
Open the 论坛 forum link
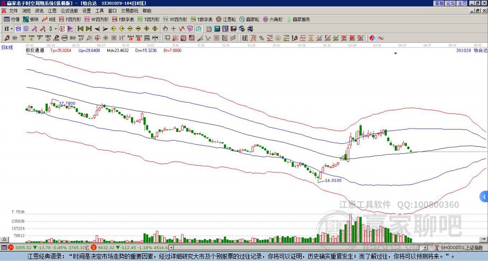click(x=450, y=3)
